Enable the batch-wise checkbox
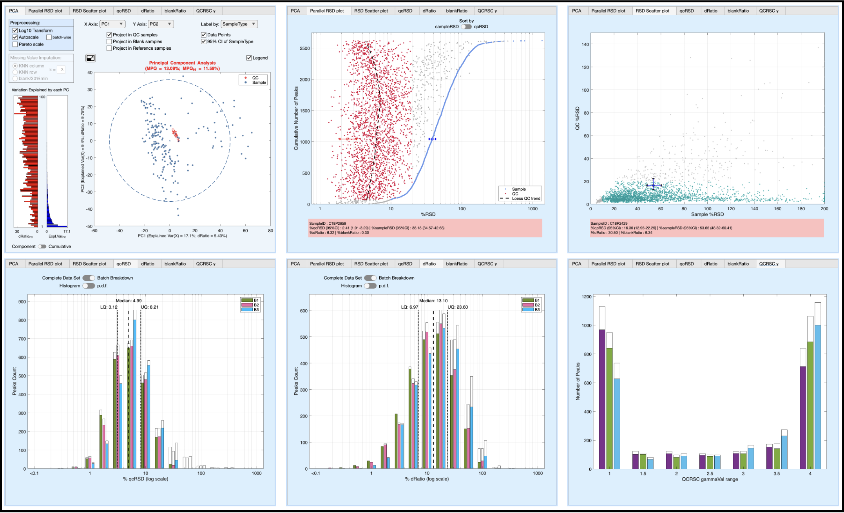Screen dimensions: 844x513 click(x=49, y=37)
